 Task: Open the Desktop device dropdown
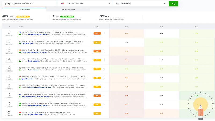[x=140, y=4]
